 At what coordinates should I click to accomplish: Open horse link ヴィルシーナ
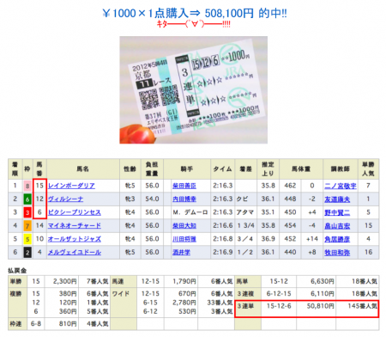click(65, 199)
